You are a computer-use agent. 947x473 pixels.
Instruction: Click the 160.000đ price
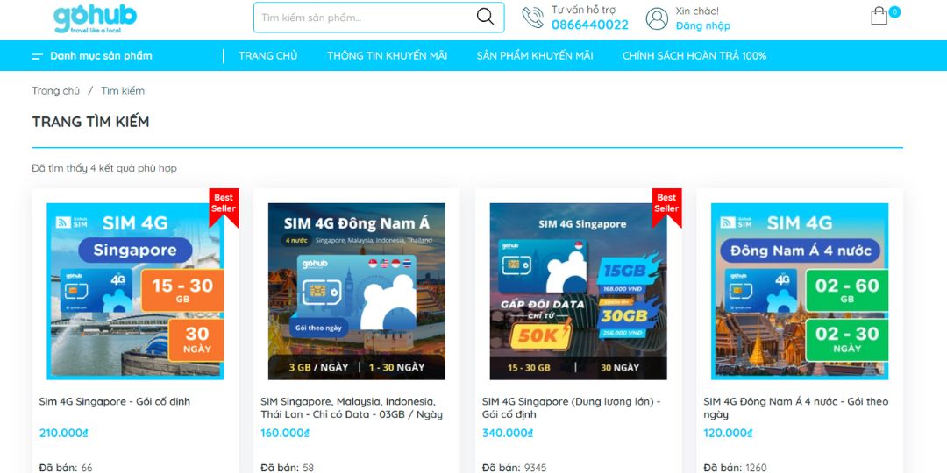pos(285,434)
